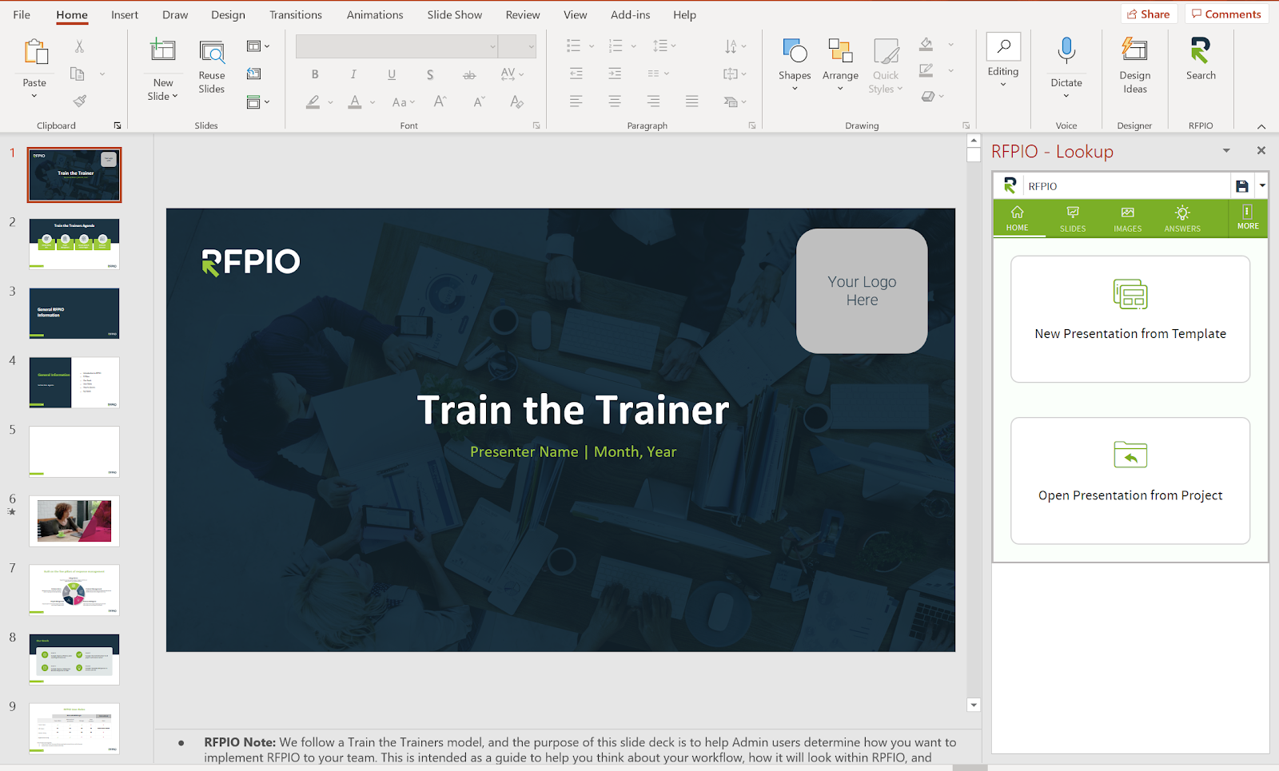Switch to the Design ribbon tab
The image size is (1279, 771).
(228, 14)
